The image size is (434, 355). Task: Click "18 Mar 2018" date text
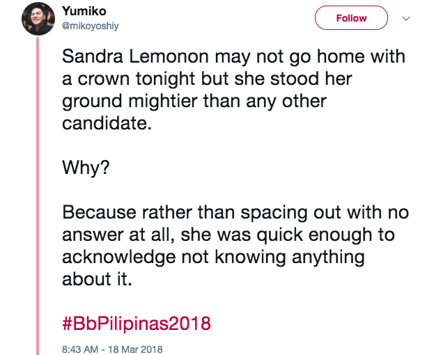click(135, 349)
